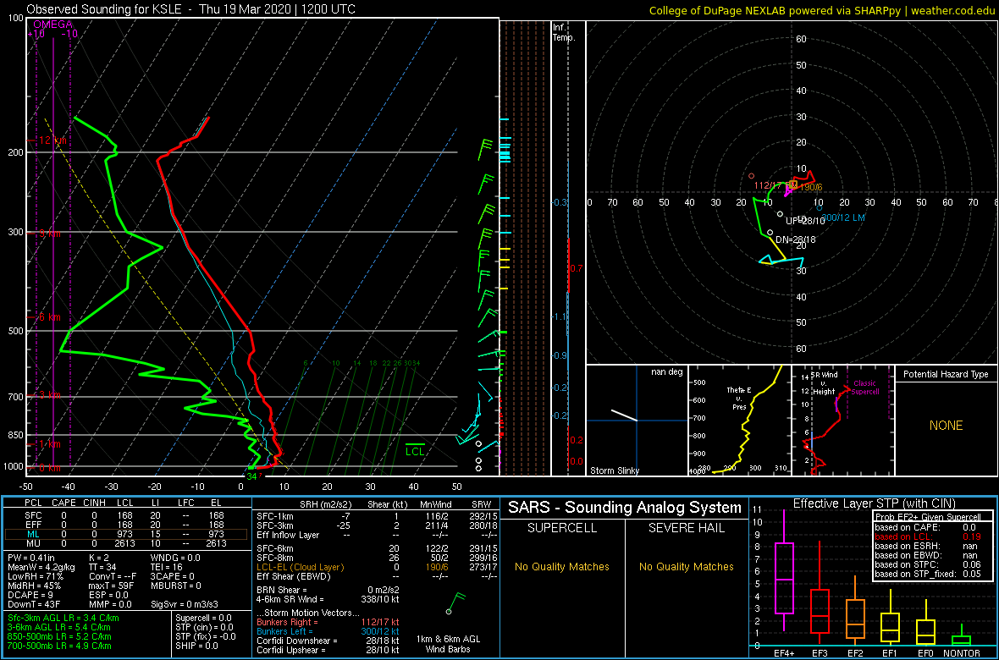
Task: Click the blue Bunkers Left storm motion
Action: tap(327, 630)
